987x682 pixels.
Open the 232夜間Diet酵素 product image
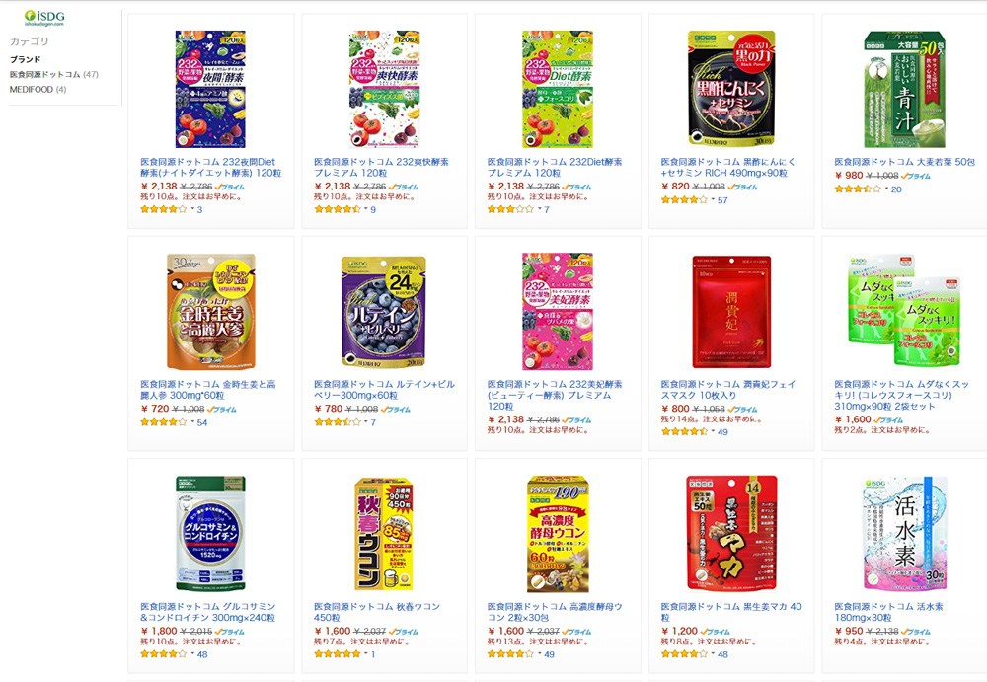click(210, 89)
